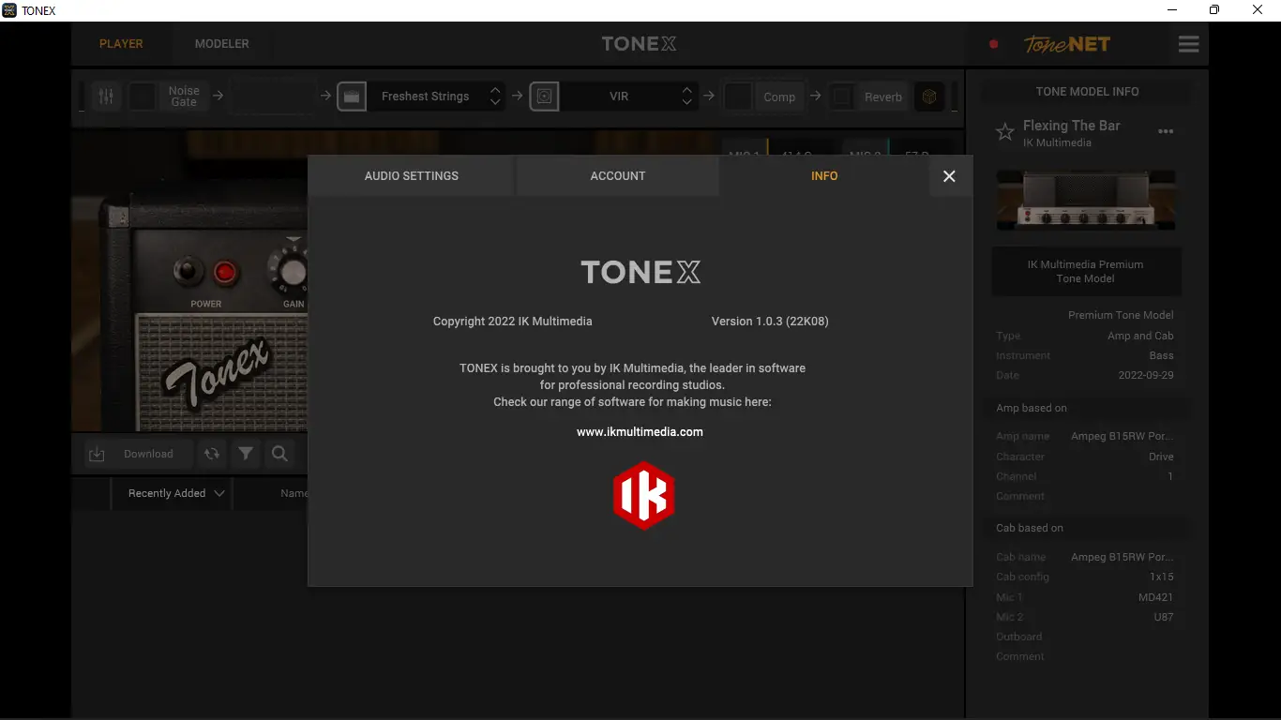Click the MD421 mic value
Image resolution: width=1281 pixels, height=720 pixels.
(1156, 597)
